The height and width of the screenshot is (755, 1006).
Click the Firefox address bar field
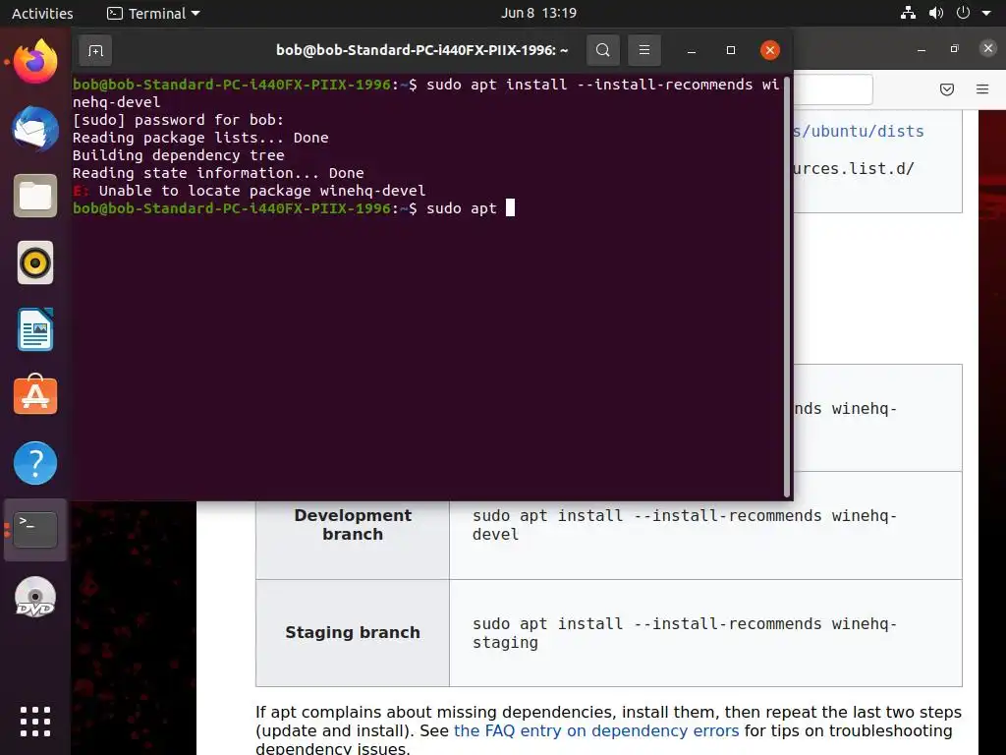833,89
